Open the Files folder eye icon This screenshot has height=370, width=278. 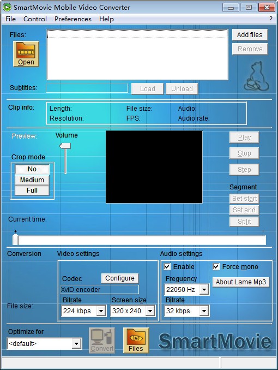136,340
